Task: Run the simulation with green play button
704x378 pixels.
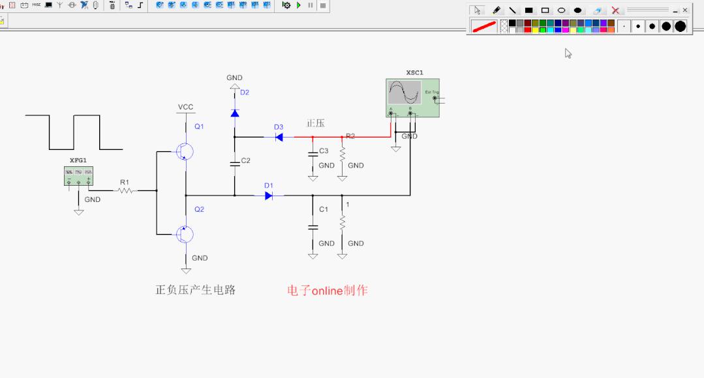Action: coord(299,5)
